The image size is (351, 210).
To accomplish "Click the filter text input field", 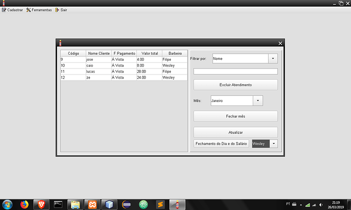I will 236,71.
